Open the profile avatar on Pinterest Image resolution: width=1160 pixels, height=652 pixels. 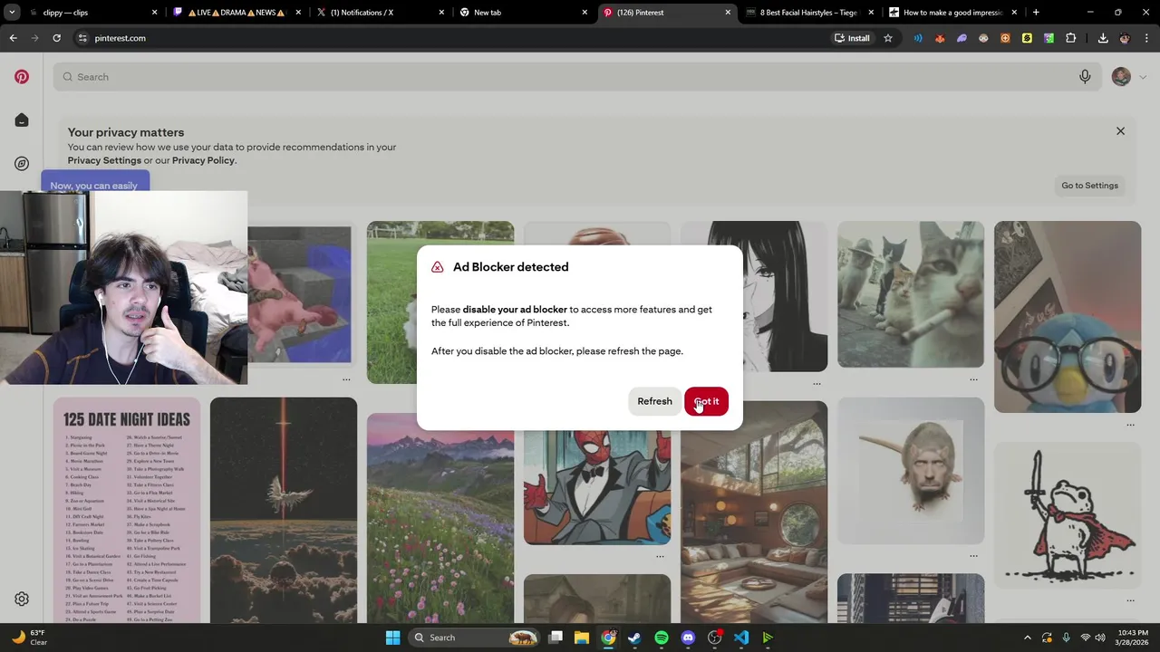(x=1121, y=77)
